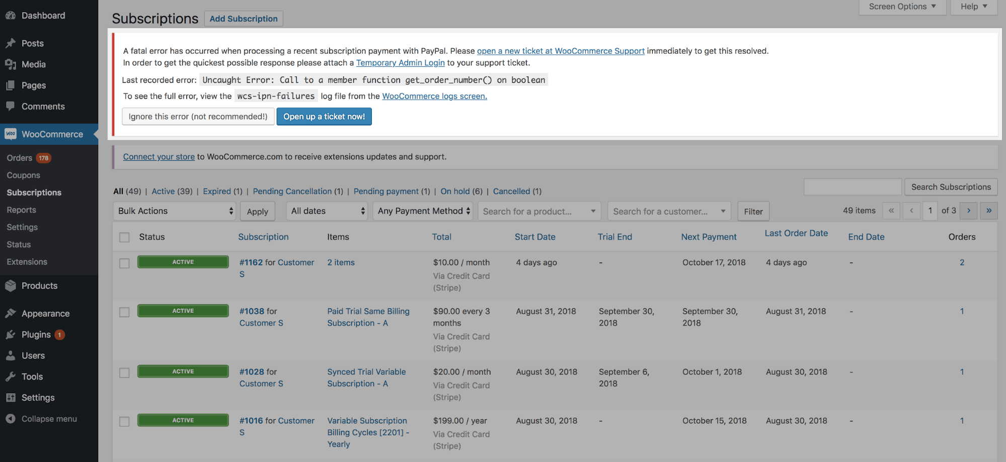Open the Screen Options tab
The width and height of the screenshot is (1006, 462).
(x=902, y=7)
